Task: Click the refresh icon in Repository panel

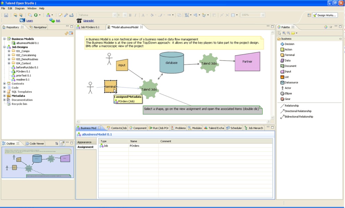Action: point(67,33)
